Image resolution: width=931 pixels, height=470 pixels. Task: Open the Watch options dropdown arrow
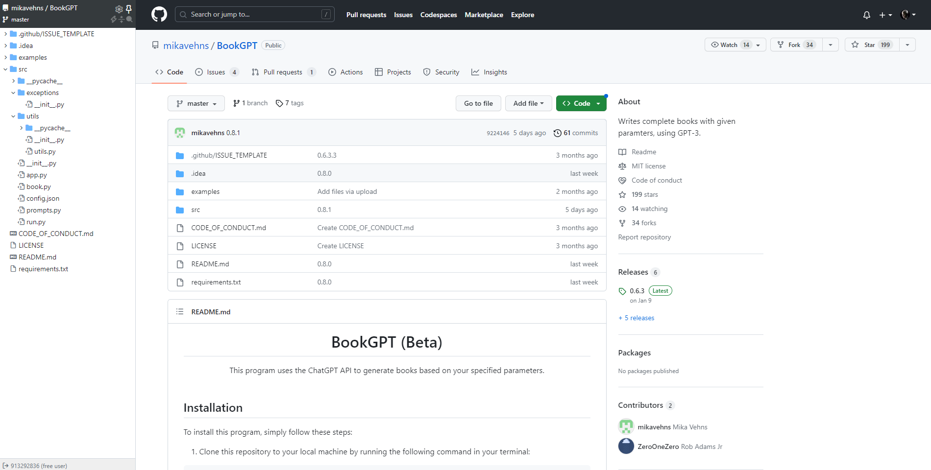click(x=759, y=45)
